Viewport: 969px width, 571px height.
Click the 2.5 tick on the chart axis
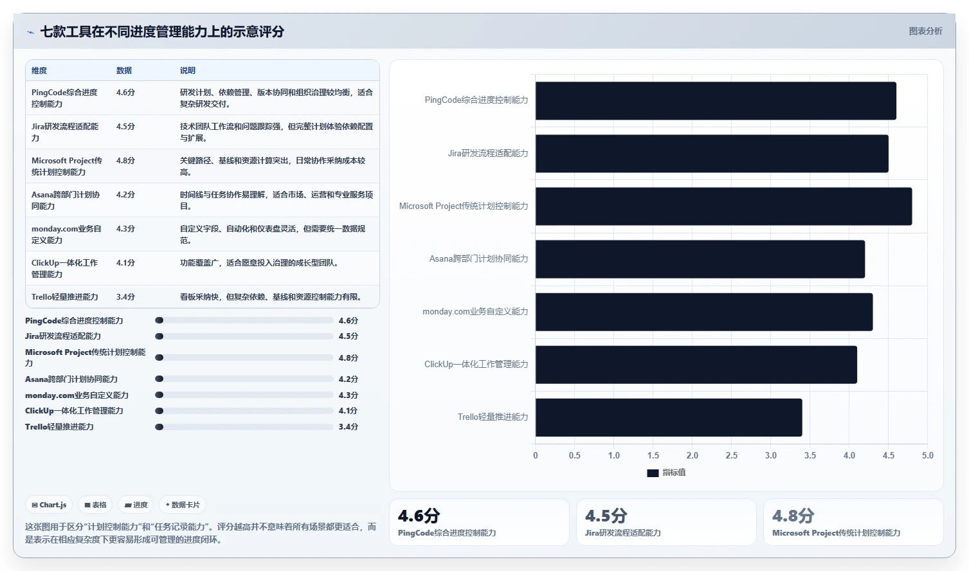(x=731, y=455)
